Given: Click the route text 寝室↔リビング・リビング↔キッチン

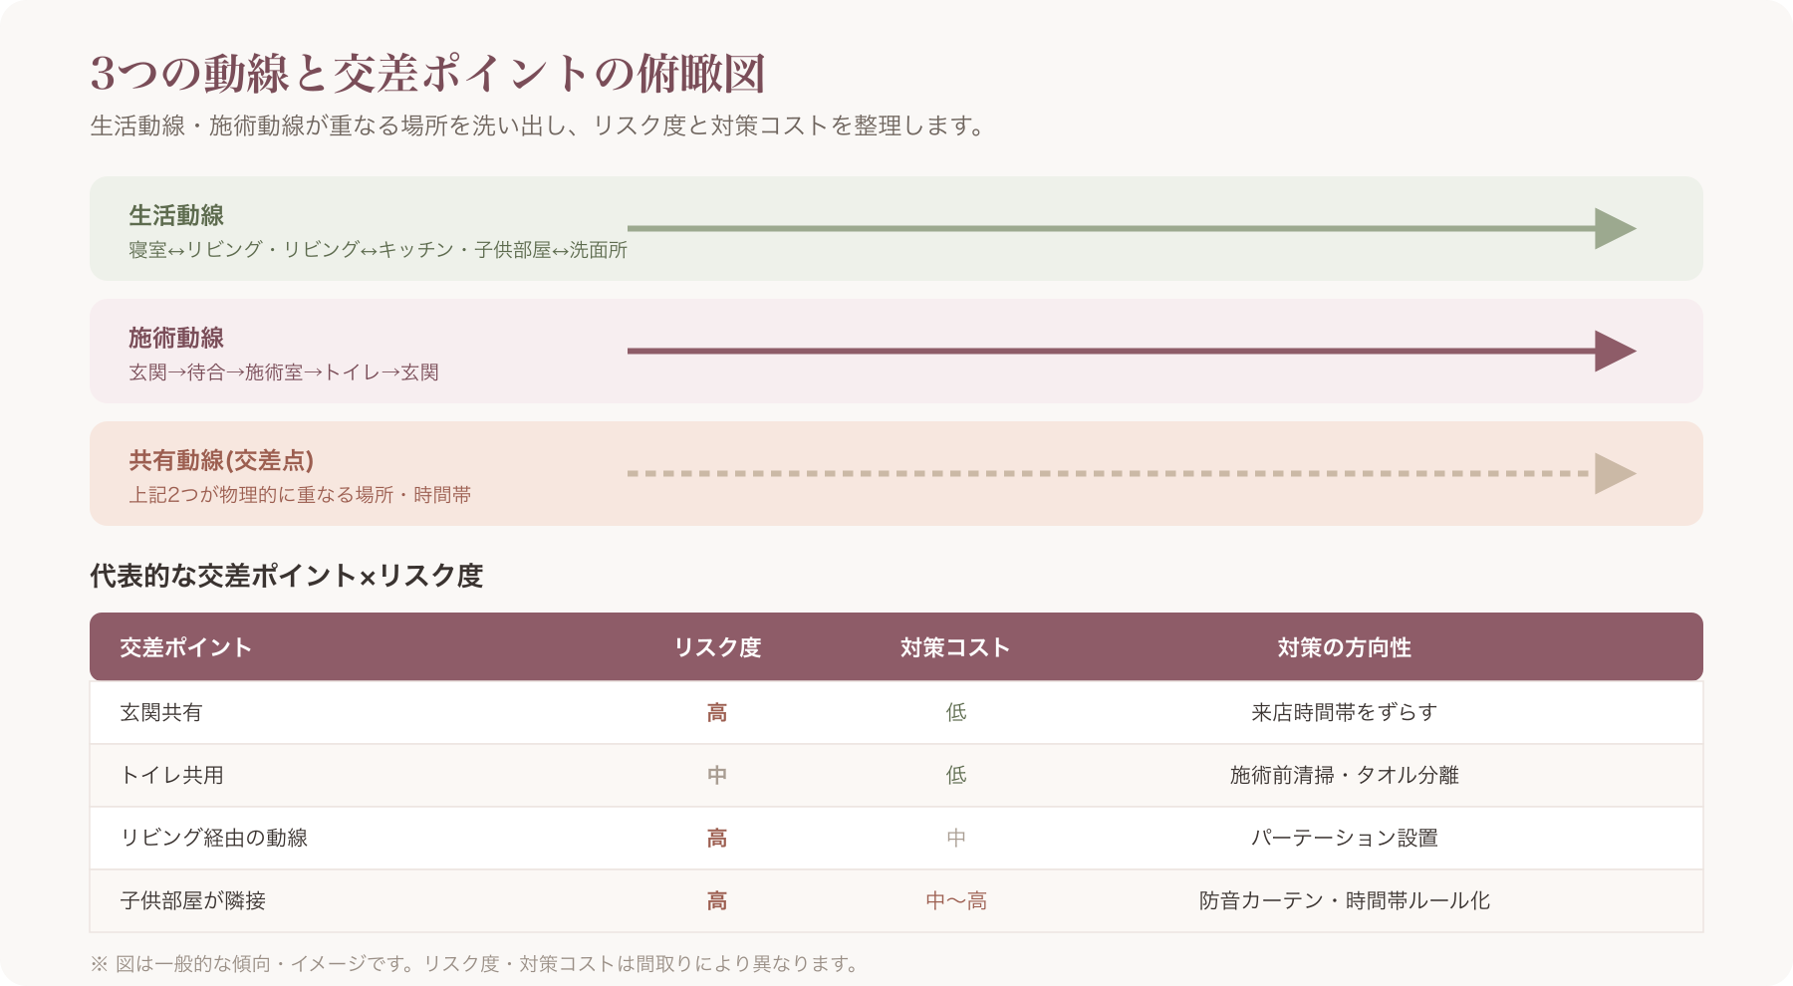Looking at the screenshot, I should click(x=379, y=250).
